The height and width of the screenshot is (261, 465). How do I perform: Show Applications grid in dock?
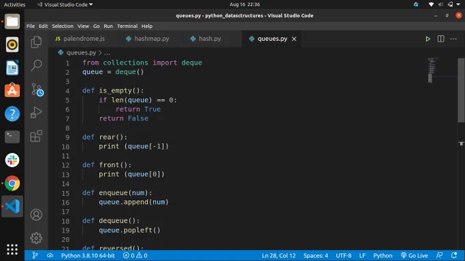pyautogui.click(x=12, y=249)
